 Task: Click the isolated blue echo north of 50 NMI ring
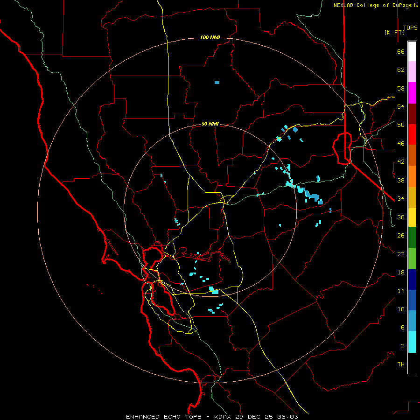click(217, 83)
